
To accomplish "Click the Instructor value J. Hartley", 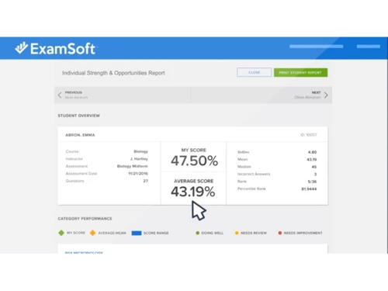I will pos(139,159).
